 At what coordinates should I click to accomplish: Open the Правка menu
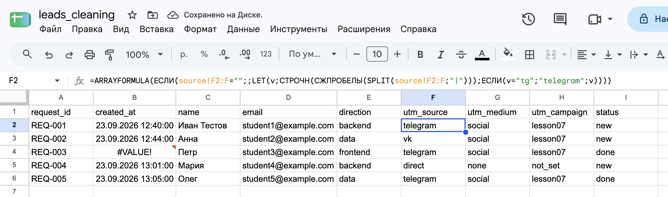click(87, 29)
